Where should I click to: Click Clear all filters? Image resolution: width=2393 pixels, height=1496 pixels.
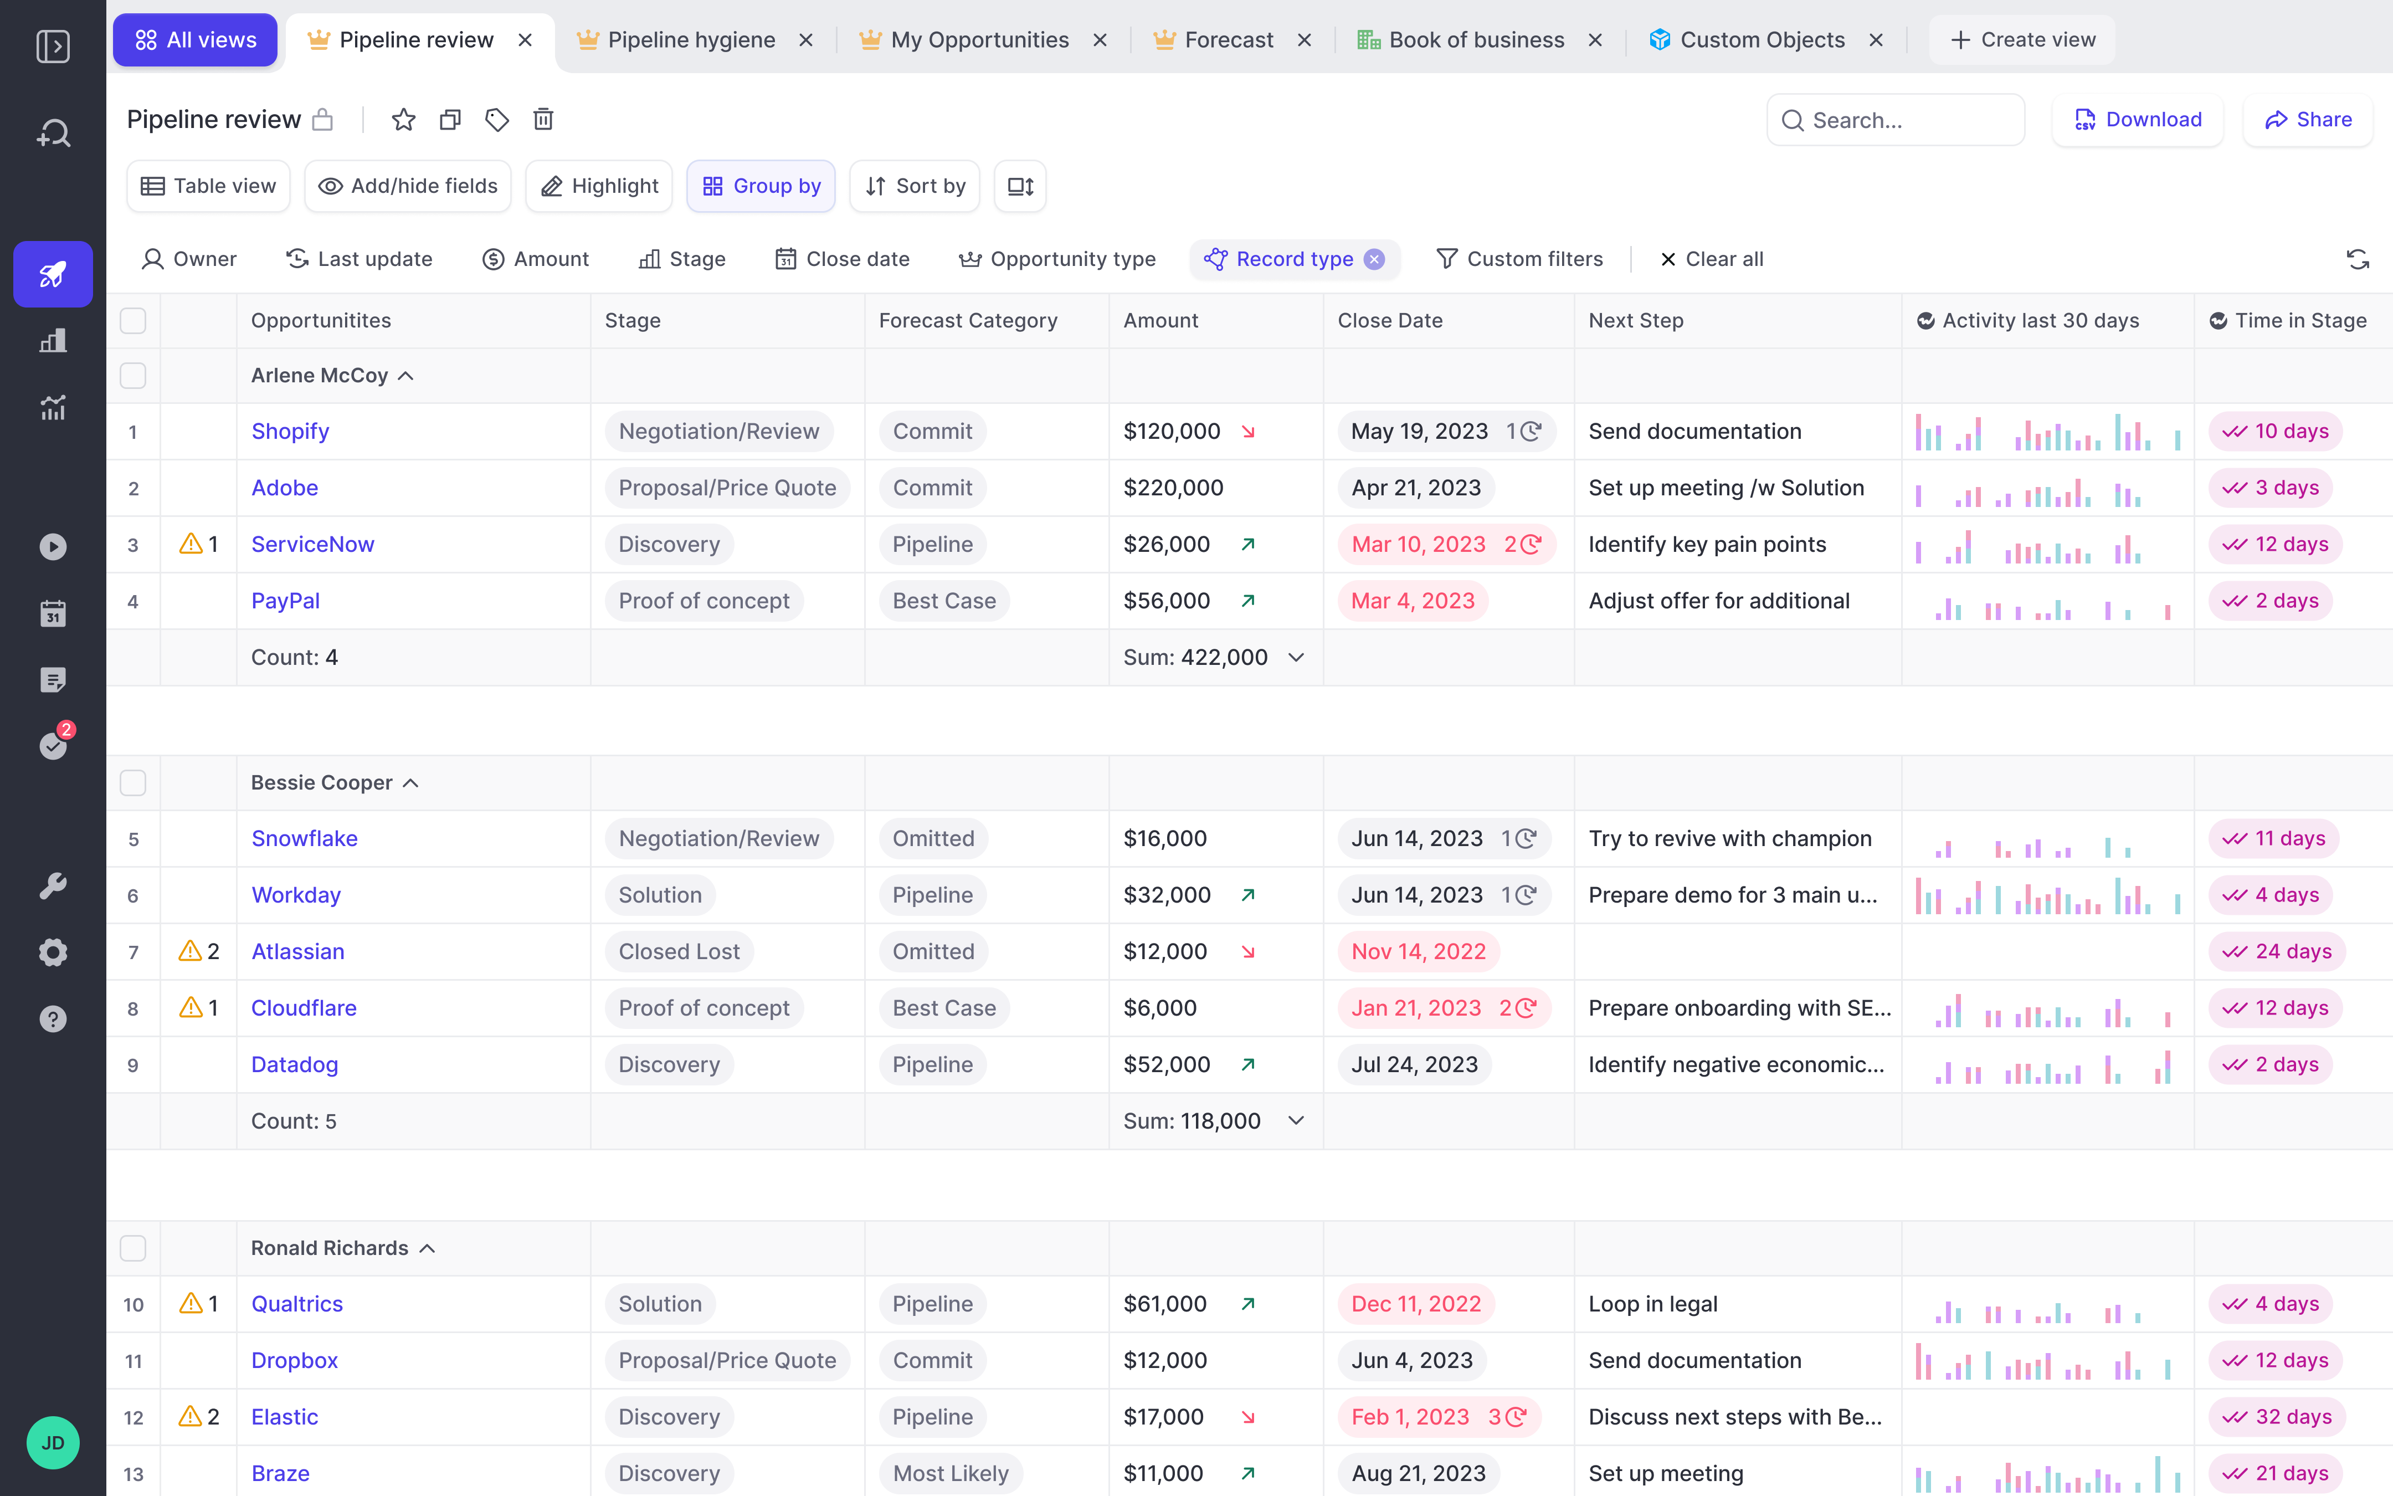tap(1712, 259)
